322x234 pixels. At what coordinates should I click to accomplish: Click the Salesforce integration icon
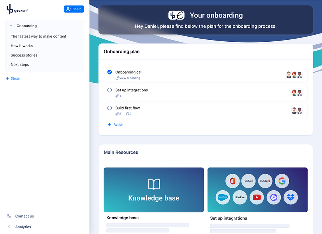click(x=223, y=197)
